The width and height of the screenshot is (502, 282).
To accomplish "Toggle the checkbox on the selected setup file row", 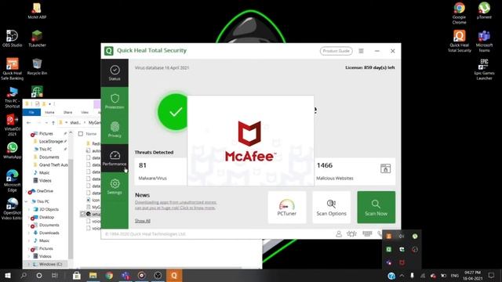I will [82, 214].
